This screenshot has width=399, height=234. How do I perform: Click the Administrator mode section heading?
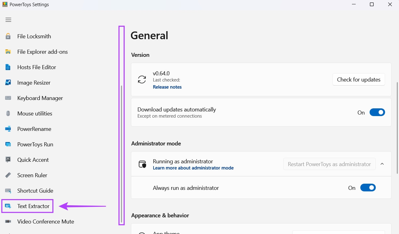point(156,144)
